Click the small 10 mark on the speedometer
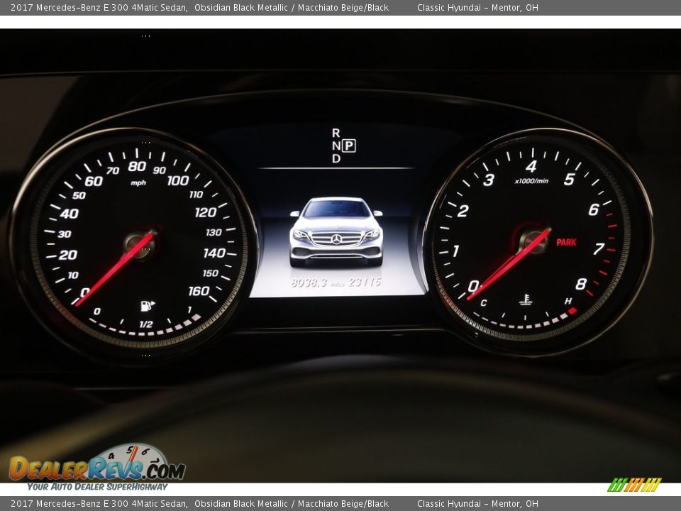The height and width of the screenshot is (511, 681). 73,275
